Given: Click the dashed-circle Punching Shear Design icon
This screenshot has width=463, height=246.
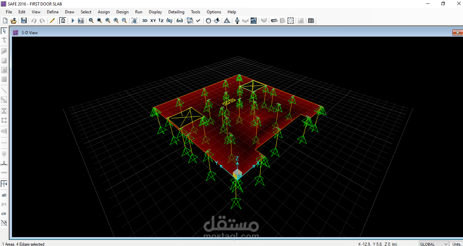Looking at the screenshot, I should [291, 21].
